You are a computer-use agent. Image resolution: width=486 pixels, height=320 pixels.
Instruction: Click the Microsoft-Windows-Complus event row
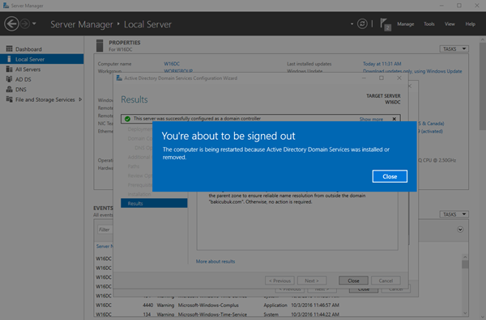(217, 305)
